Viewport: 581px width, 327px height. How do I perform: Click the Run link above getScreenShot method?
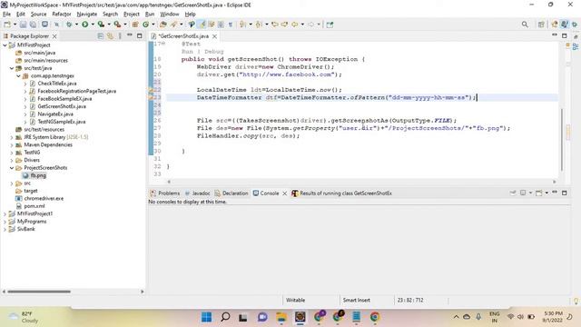187,52
